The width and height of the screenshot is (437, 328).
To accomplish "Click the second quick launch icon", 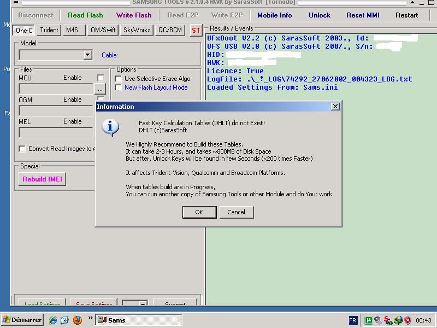I will 64,320.
